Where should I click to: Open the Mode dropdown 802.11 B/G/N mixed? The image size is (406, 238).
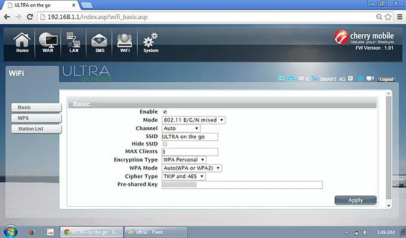(x=194, y=120)
